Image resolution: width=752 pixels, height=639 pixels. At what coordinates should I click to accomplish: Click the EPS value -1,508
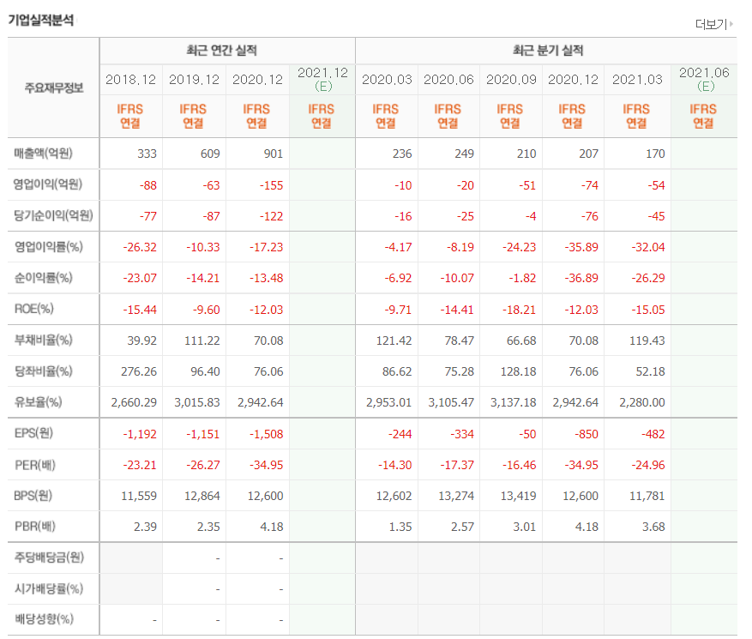[x=266, y=434]
